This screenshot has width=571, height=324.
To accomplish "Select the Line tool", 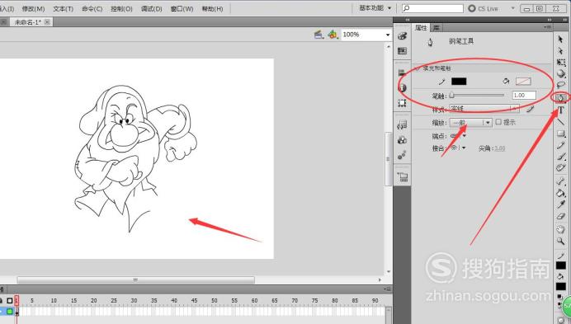I will 561,122.
